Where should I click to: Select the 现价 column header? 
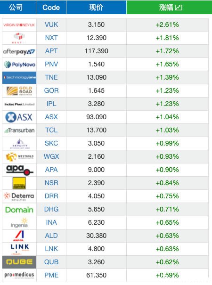point(97,7)
